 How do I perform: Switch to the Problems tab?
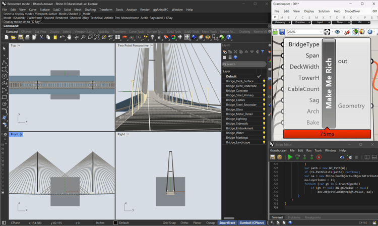click(x=294, y=217)
